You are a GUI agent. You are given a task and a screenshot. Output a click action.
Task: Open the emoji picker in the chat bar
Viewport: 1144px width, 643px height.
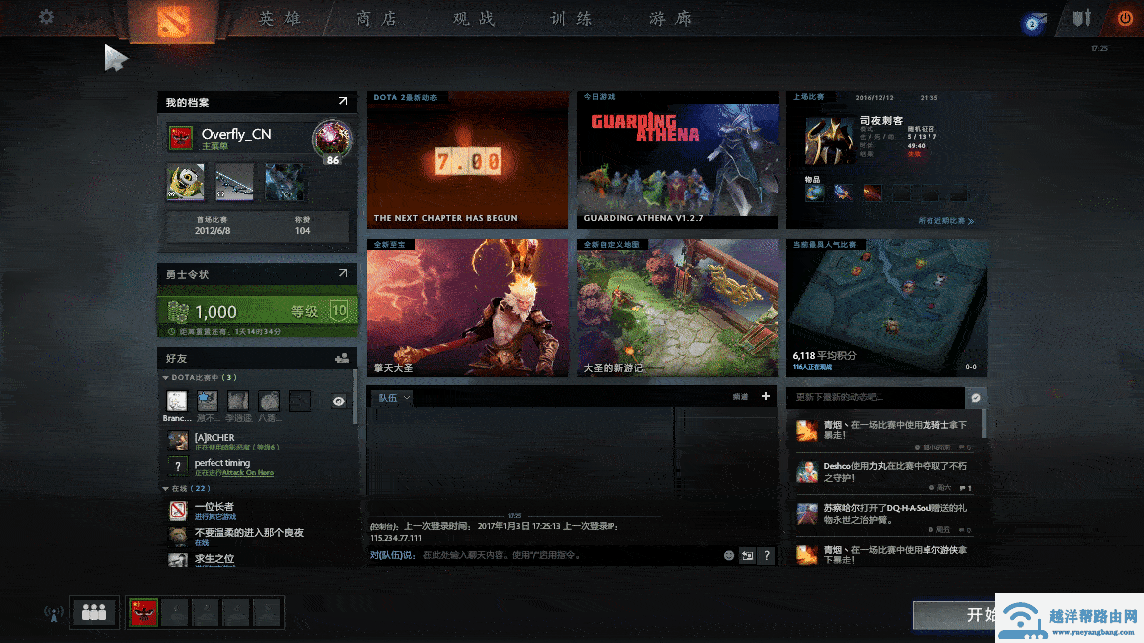[728, 556]
